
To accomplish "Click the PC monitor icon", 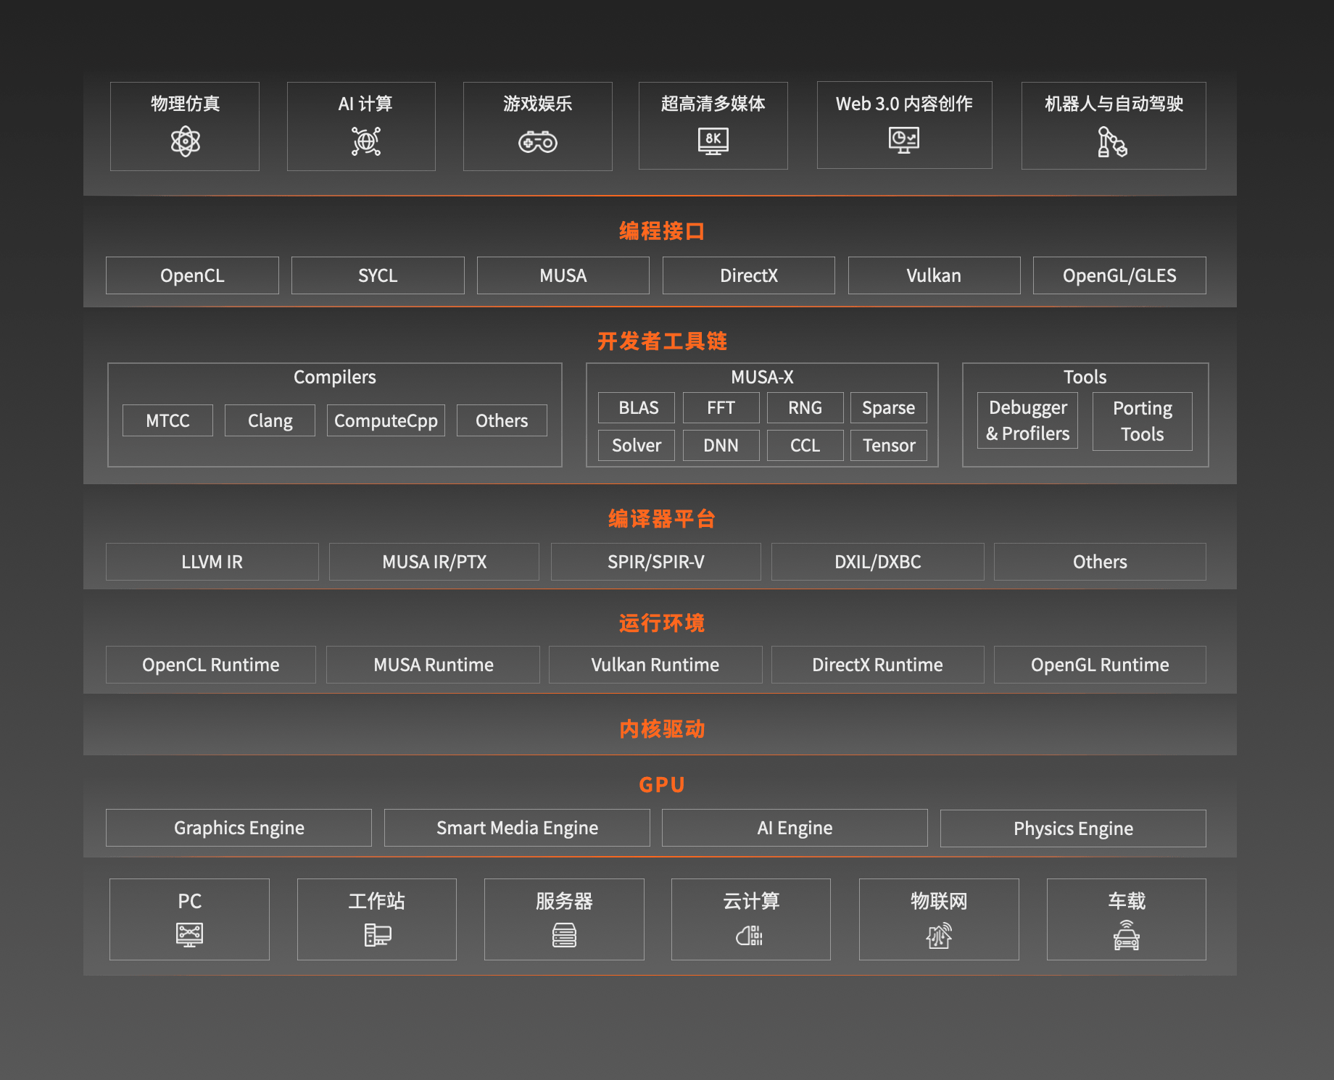I will [x=189, y=934].
